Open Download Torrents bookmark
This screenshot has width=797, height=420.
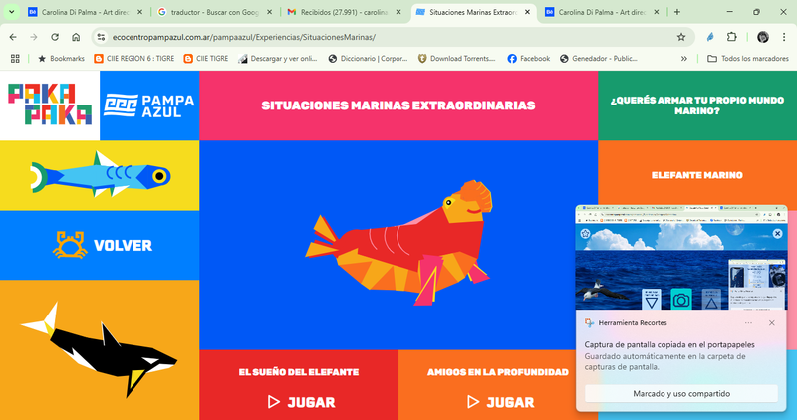click(x=456, y=59)
